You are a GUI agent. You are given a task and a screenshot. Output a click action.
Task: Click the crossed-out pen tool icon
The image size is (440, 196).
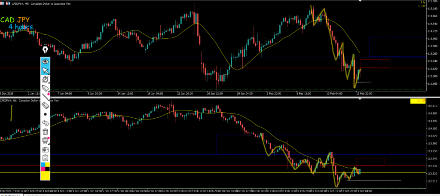tap(45, 79)
